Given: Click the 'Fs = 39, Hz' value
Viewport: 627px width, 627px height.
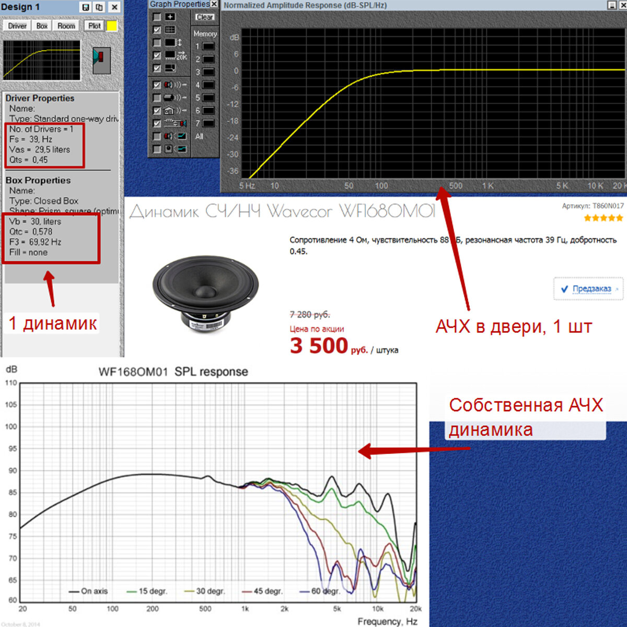Looking at the screenshot, I should point(30,140).
